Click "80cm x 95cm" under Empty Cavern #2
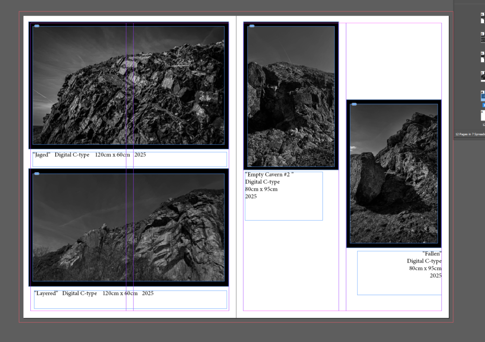This screenshot has height=342, width=485. 261,189
